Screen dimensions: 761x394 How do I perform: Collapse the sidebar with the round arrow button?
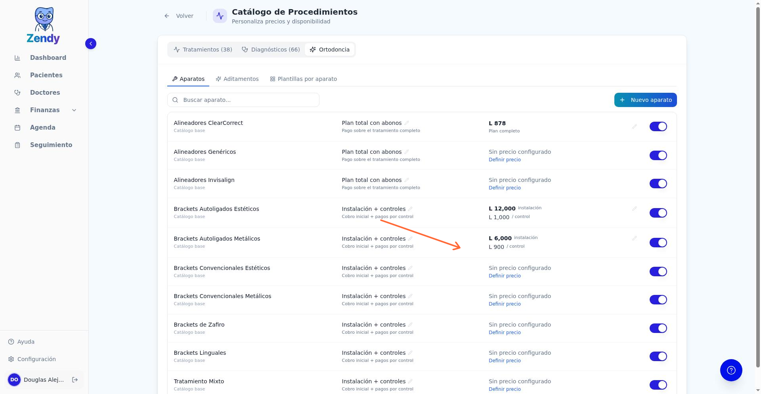click(x=91, y=44)
